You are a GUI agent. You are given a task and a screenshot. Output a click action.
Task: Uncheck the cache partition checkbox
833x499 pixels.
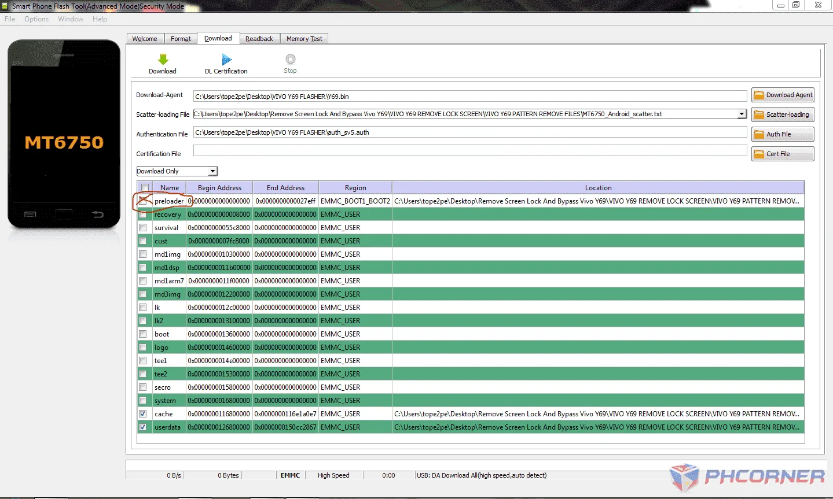[x=142, y=414]
